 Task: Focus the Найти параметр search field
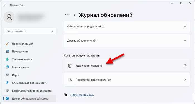[30, 31]
